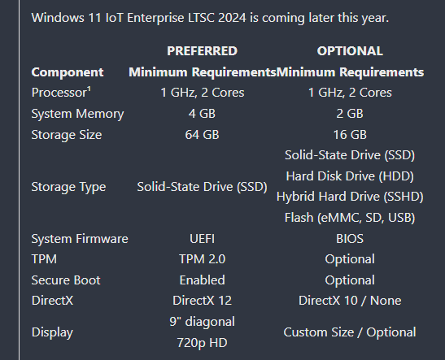445x360 pixels.
Task: Click the BIOS optional firmware cell
Action: click(x=350, y=239)
